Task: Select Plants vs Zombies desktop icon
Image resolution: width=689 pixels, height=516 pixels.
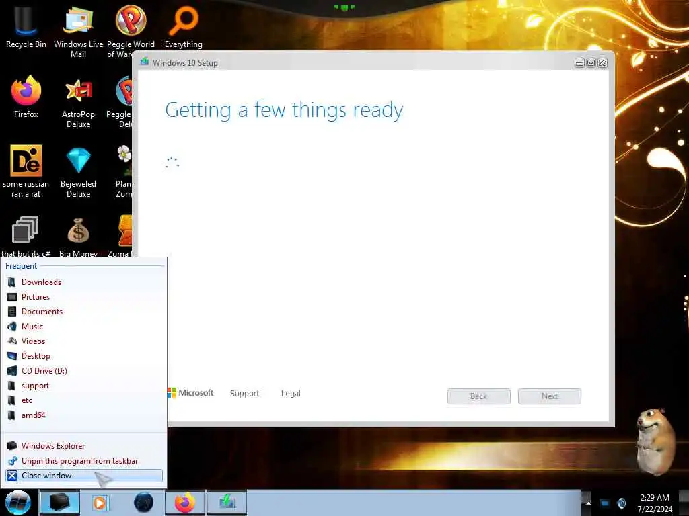Action: (x=124, y=172)
